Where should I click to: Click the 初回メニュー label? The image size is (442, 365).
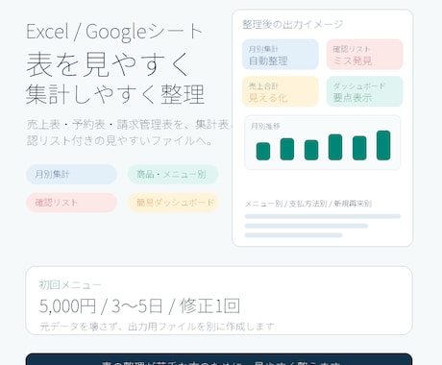(x=70, y=284)
